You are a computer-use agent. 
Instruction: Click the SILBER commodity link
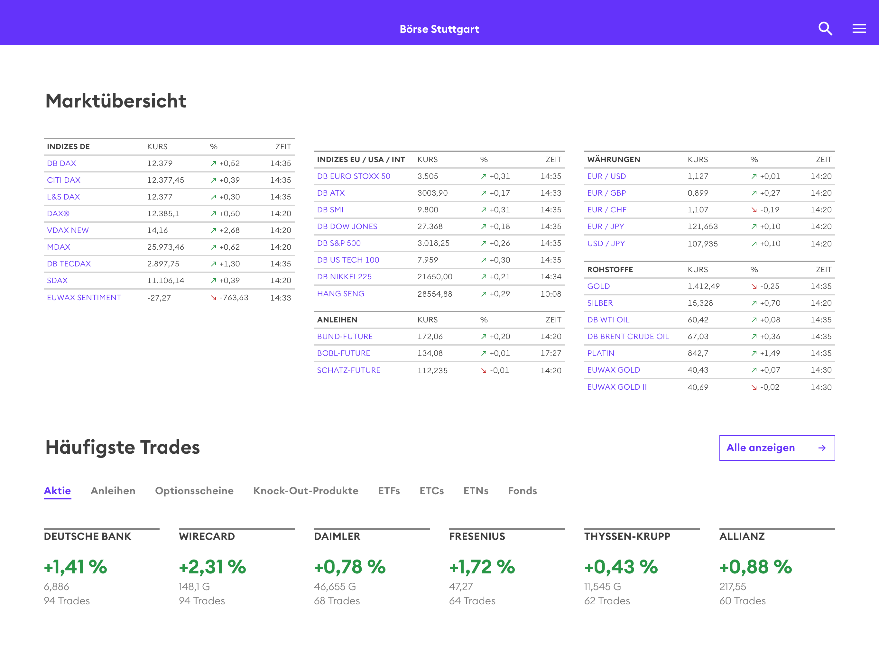pos(600,303)
